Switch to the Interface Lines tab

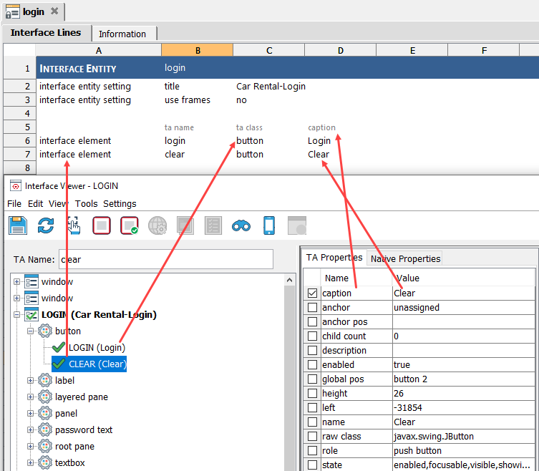point(46,33)
